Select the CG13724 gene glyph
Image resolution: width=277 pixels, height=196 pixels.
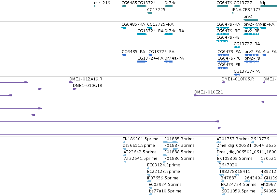[142, 6]
